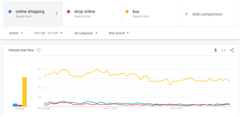The image size is (240, 117).
Task: Click the red dot beside shop online
Action: point(68,12)
